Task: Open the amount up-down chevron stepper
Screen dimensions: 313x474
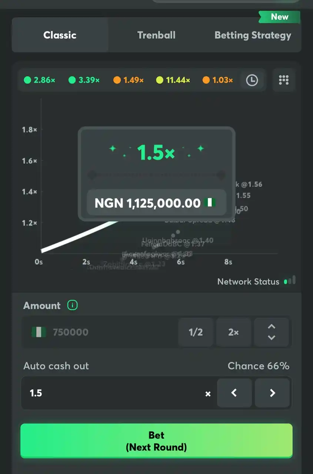Action: [272, 332]
